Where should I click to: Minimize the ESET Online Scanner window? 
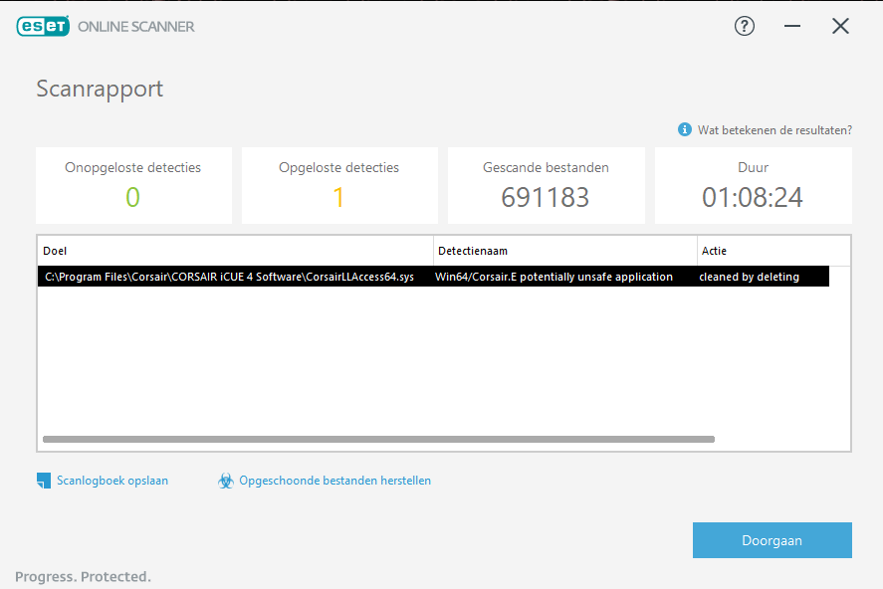(x=791, y=26)
